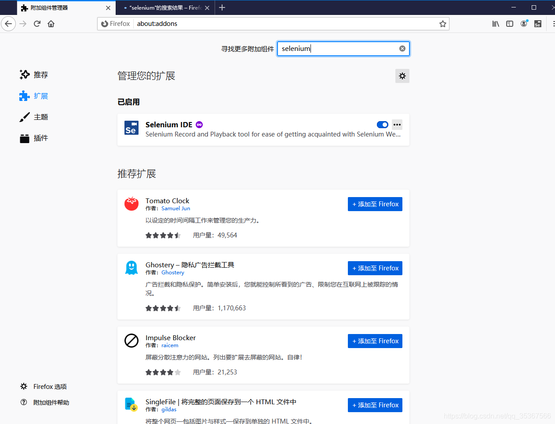Screen dimensions: 555x424
Task: Click the Impulse Blocker title
Action: pyautogui.click(x=171, y=338)
